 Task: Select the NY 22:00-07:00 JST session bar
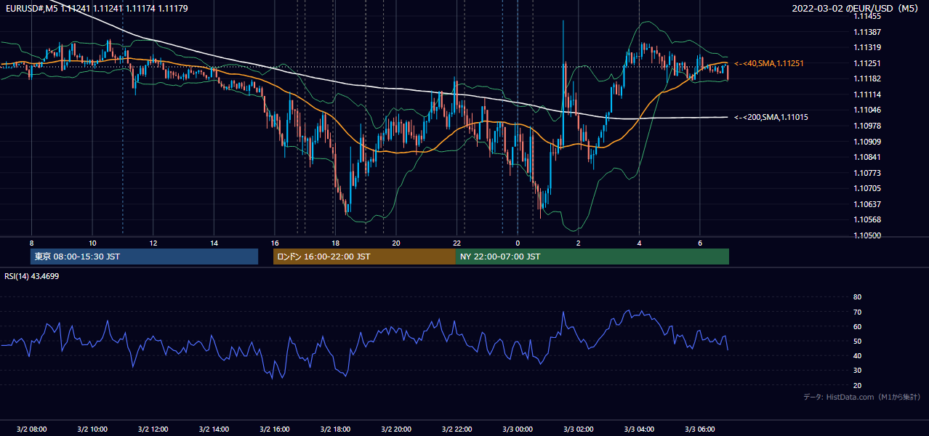[592, 257]
